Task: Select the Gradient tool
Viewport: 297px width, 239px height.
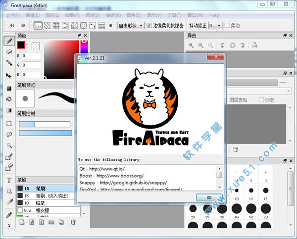Action: [9, 110]
